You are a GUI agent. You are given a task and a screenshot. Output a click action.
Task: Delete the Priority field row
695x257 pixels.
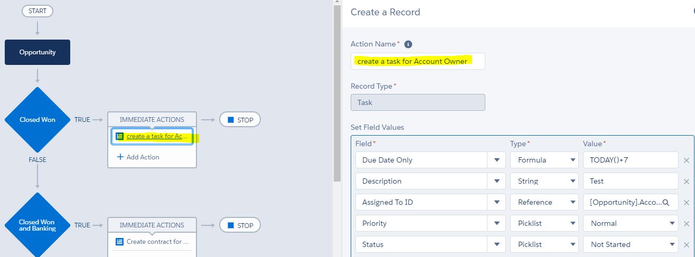pyautogui.click(x=687, y=224)
